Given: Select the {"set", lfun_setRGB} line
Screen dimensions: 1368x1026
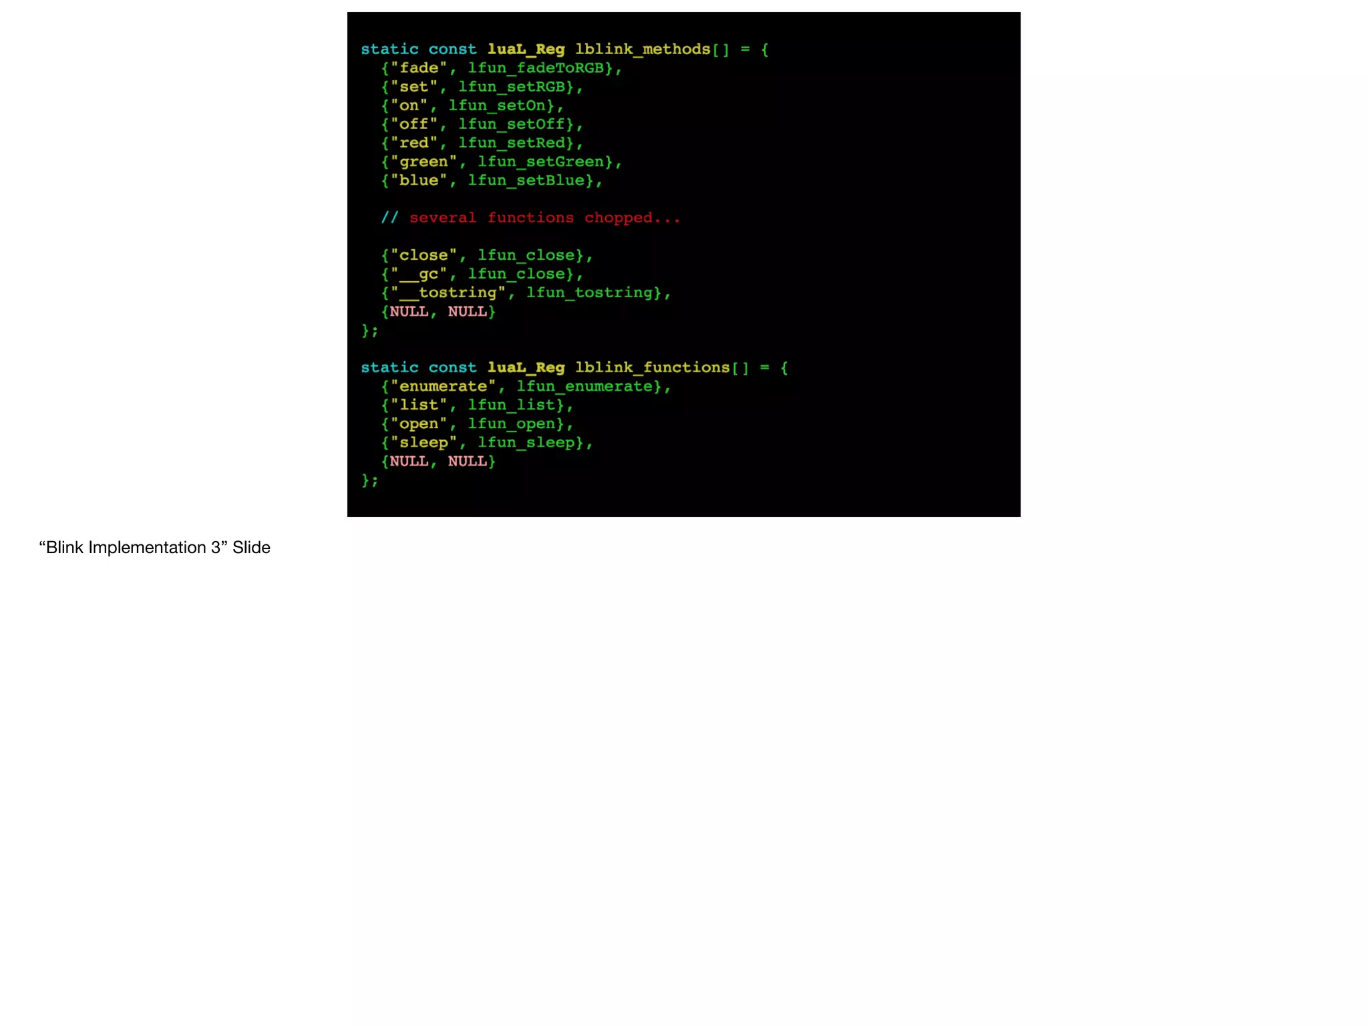Looking at the screenshot, I should [x=482, y=87].
